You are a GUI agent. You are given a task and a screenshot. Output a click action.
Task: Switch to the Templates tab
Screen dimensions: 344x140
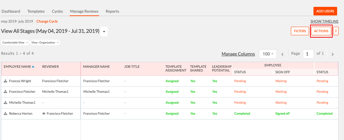36,11
